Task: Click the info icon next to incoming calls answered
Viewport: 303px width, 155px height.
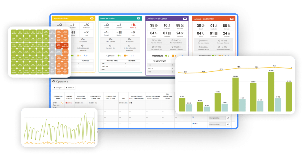Action: tap(131, 103)
